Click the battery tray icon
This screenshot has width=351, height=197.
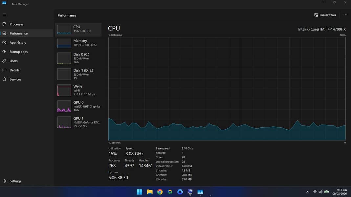click(x=327, y=192)
